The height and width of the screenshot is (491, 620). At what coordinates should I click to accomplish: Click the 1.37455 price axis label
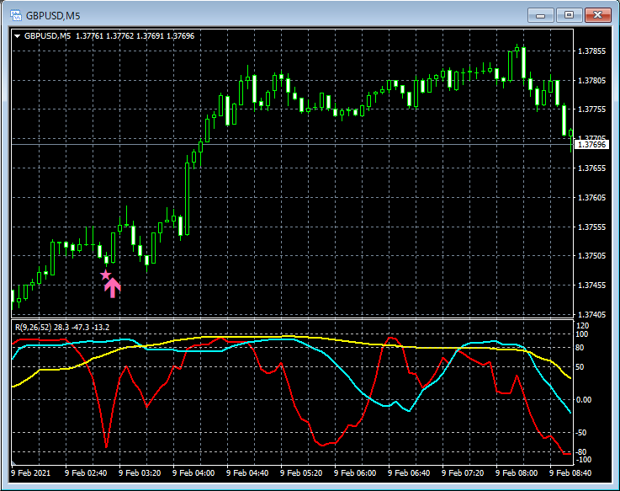(x=593, y=286)
